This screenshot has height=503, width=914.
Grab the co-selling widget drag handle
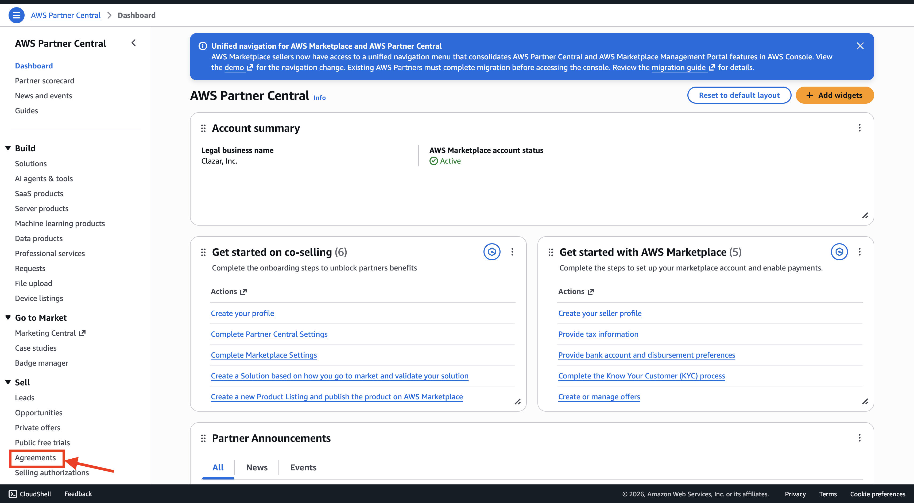[x=203, y=252]
